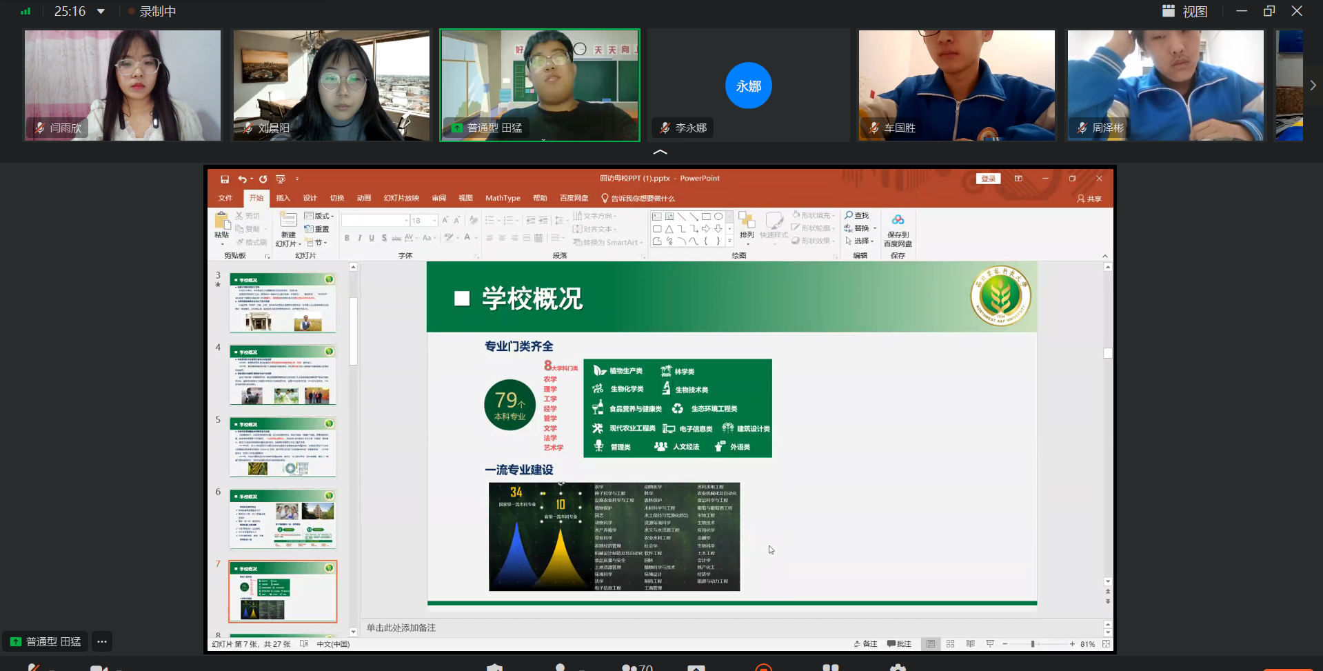Click the Find (查找) magnifier icon
Image resolution: width=1323 pixels, height=671 pixels.
point(849,216)
